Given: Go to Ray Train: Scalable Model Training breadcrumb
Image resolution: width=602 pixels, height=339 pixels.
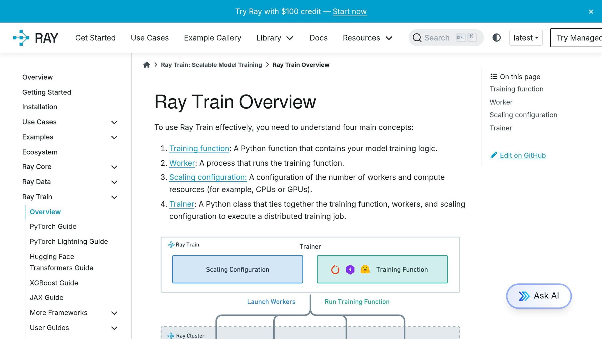Looking at the screenshot, I should pyautogui.click(x=211, y=65).
